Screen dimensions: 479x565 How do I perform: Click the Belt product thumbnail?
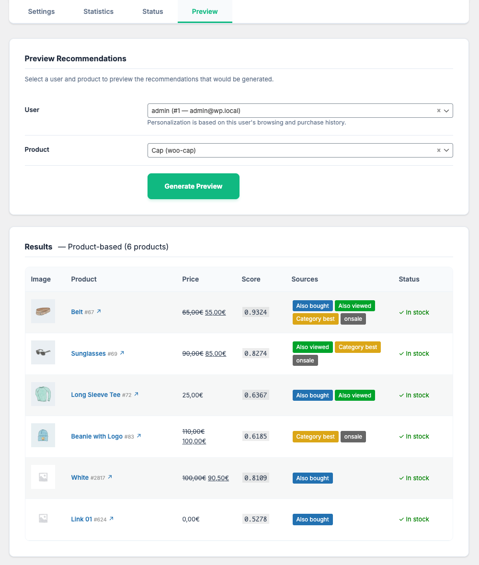pos(43,312)
